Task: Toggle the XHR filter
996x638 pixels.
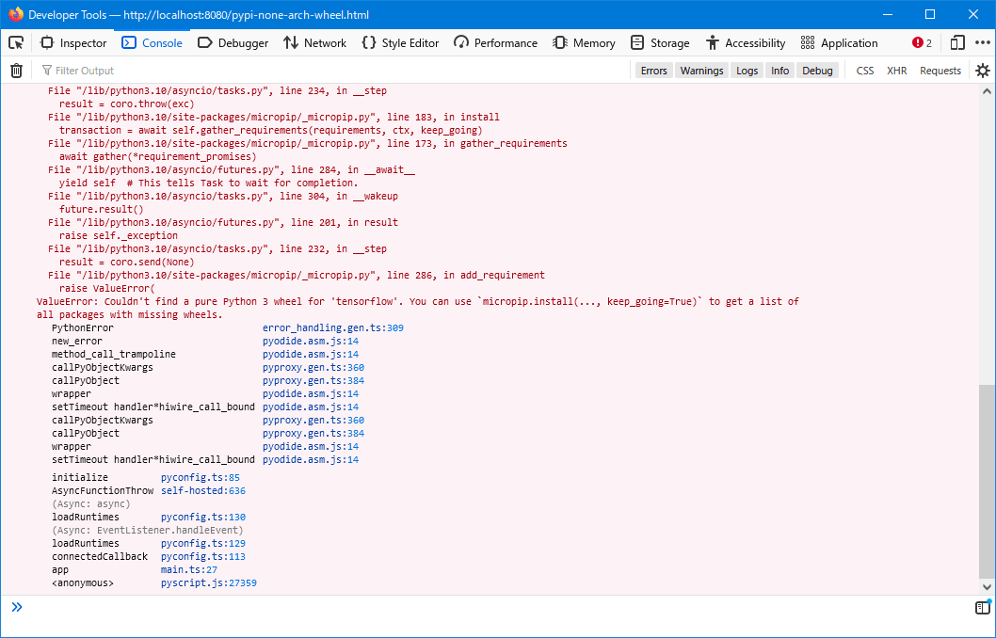Action: 896,71
